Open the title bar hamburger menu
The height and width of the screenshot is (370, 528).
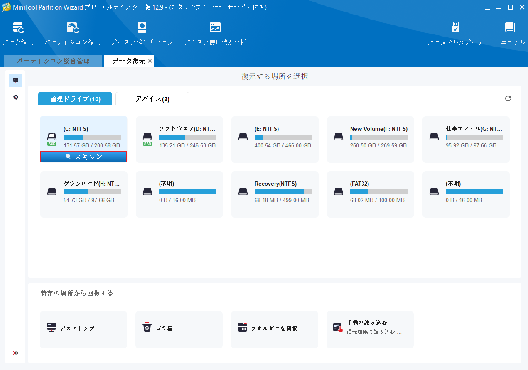488,7
